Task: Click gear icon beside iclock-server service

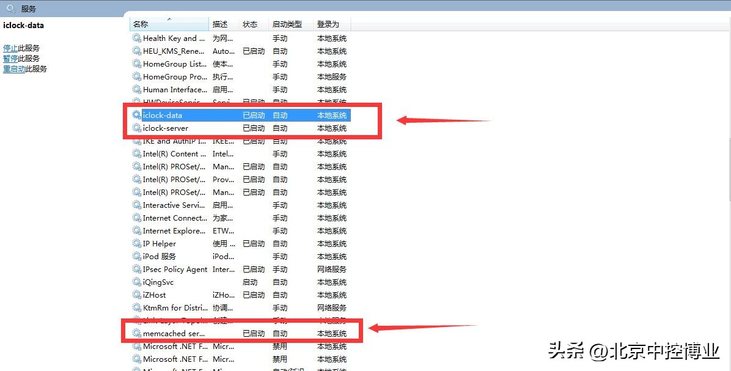Action: coord(136,128)
